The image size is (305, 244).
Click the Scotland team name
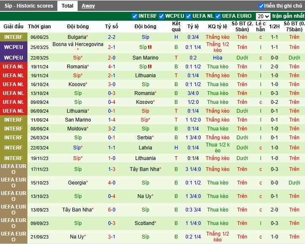click(144, 223)
